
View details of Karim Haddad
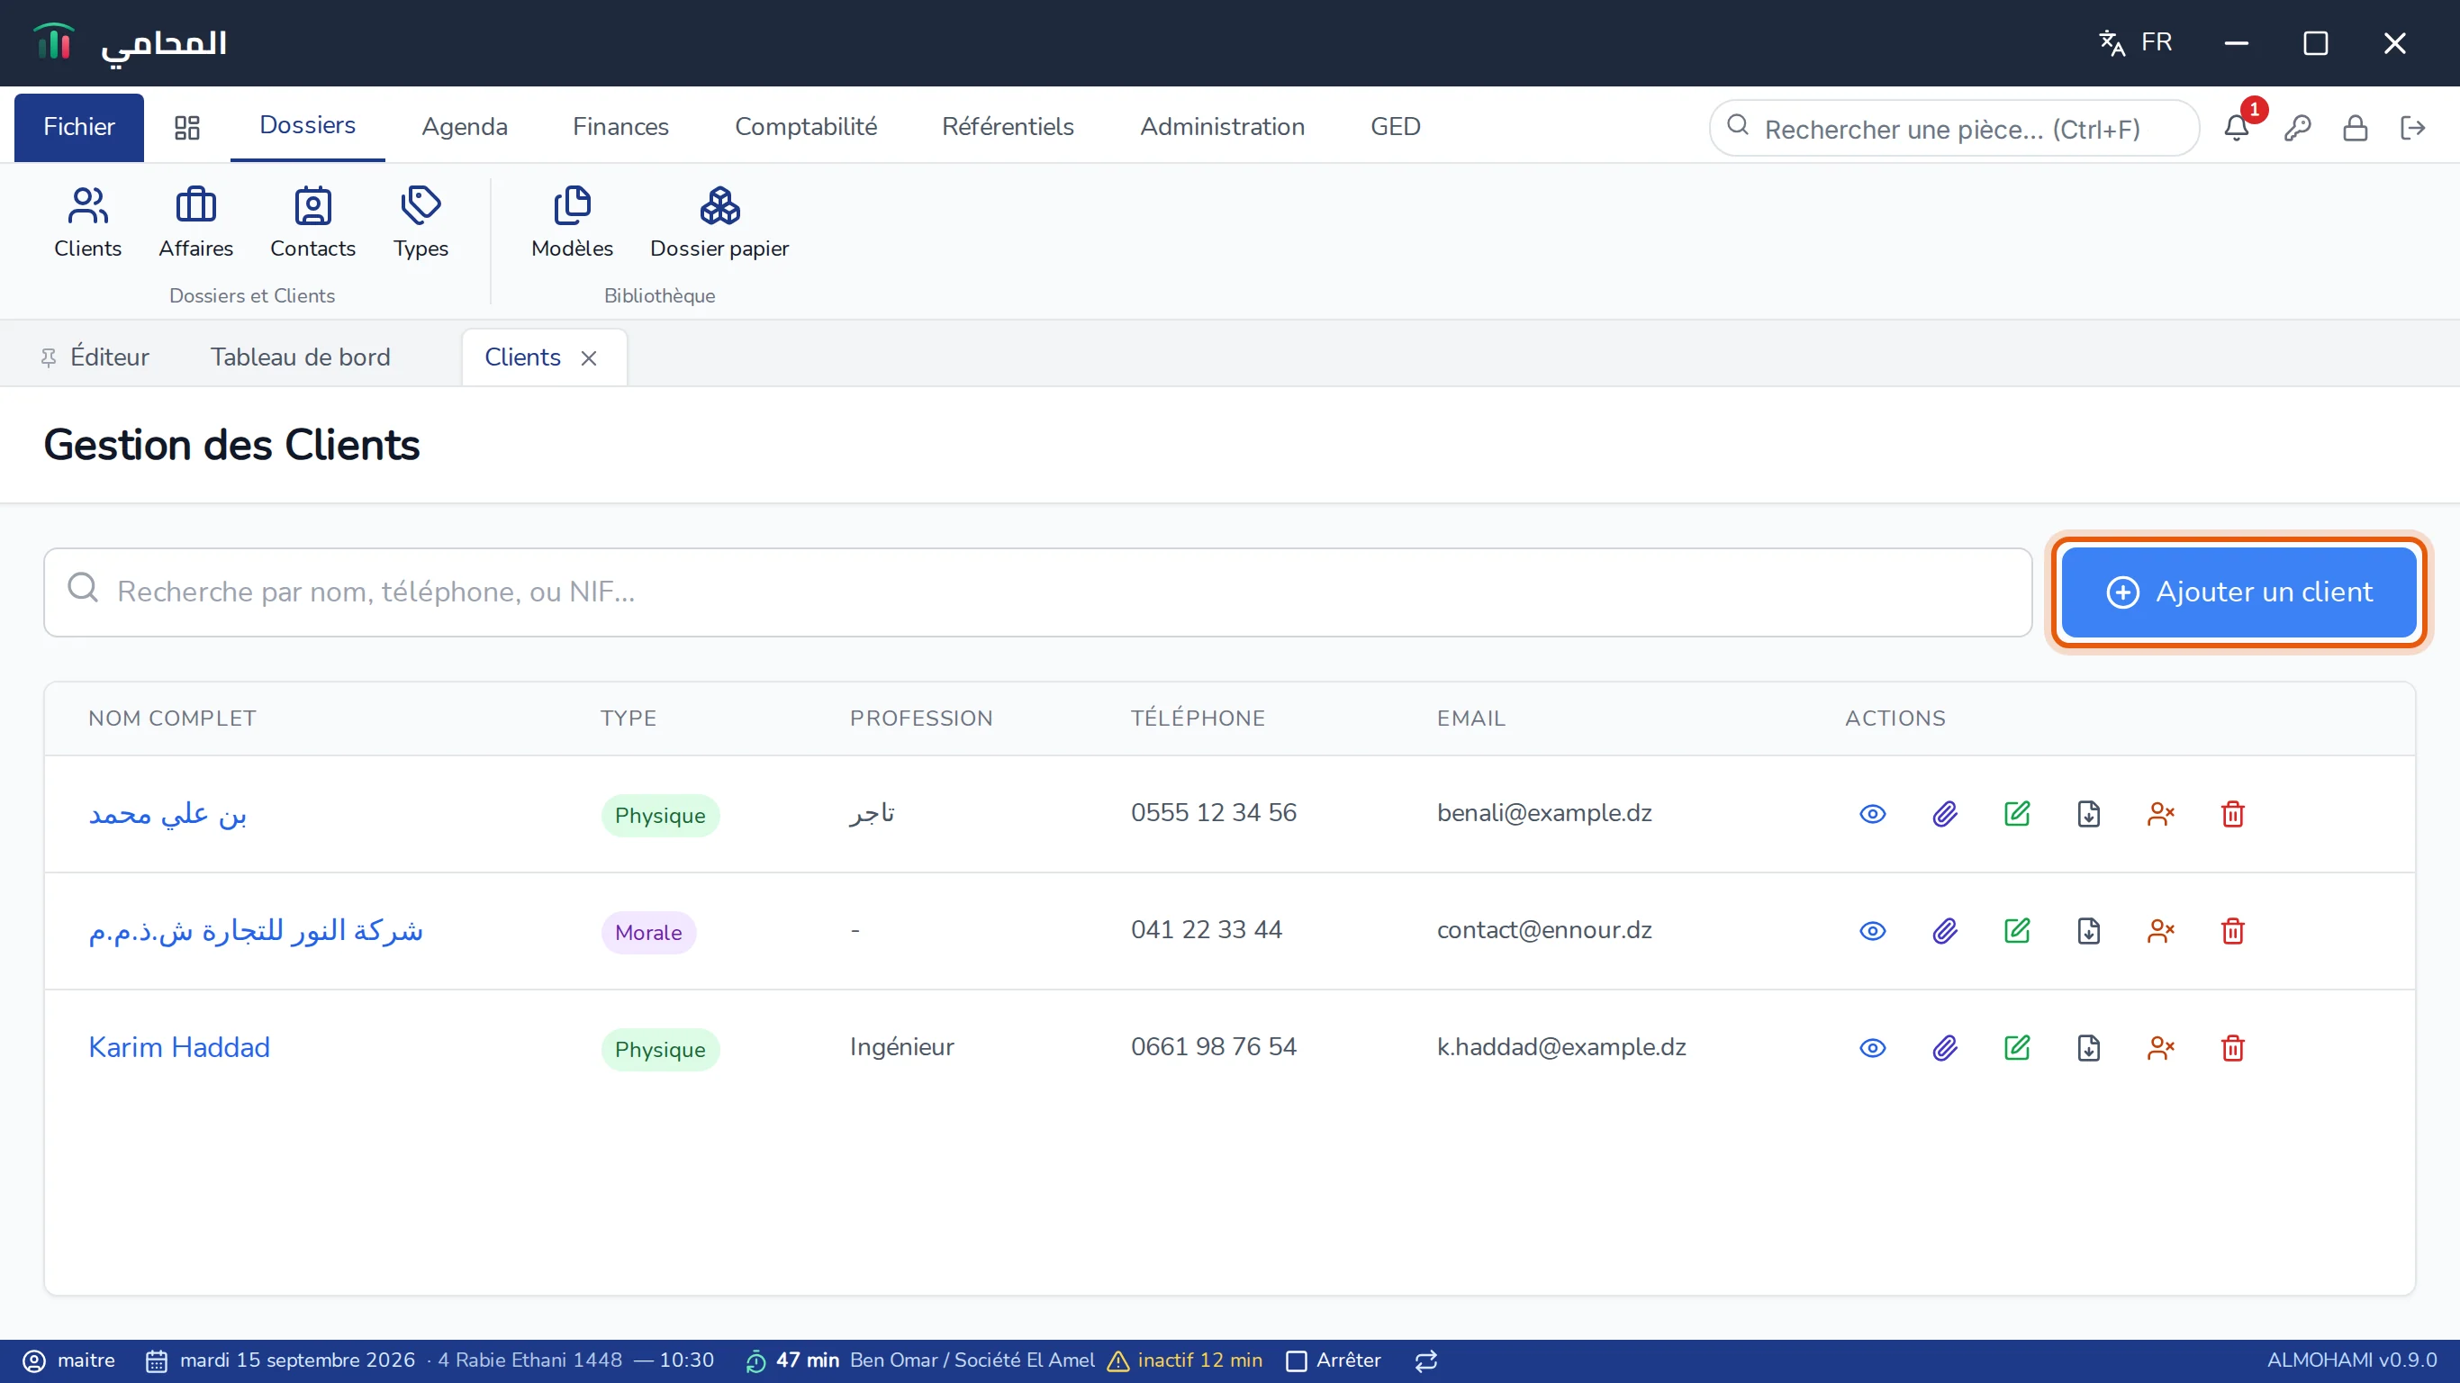coord(1872,1048)
